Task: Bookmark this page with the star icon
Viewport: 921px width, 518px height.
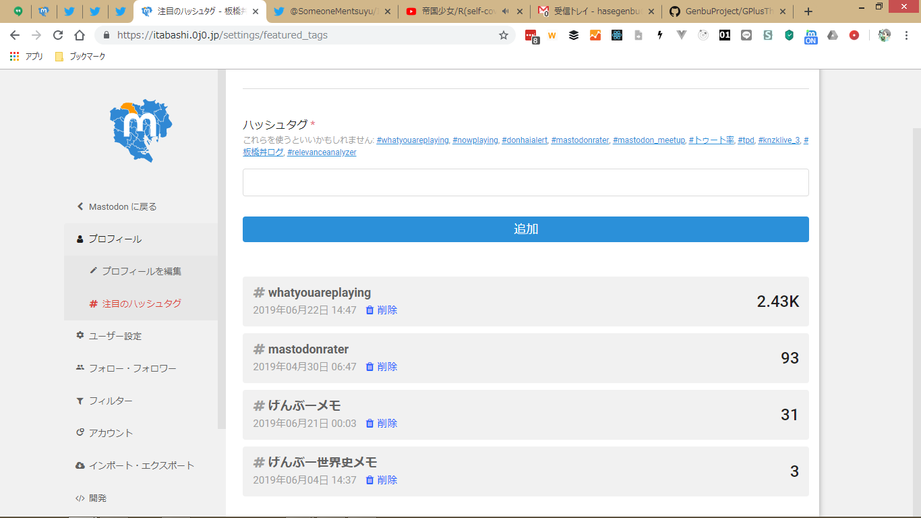Action: coord(503,35)
